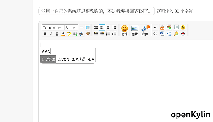Insert a bulleted list
213x122 pixels.
(x=114, y=33)
